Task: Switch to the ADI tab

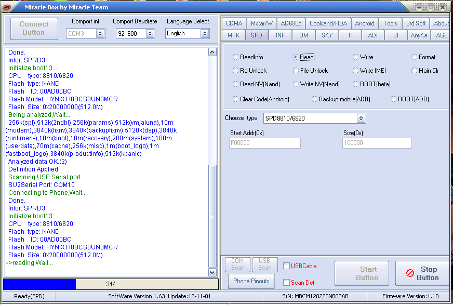Action: [x=373, y=35]
